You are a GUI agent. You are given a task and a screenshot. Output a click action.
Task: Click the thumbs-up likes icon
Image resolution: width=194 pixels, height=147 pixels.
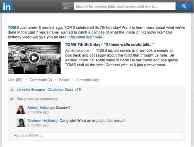(12, 90)
